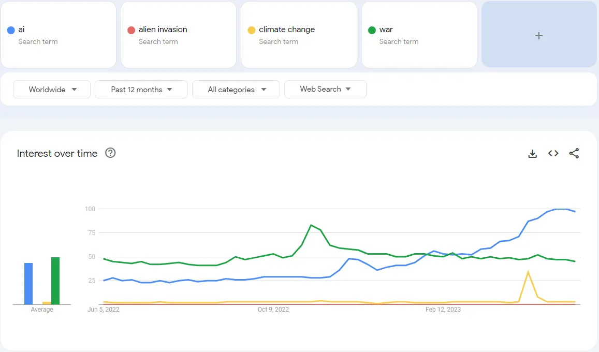Select the ai search term card

(59, 35)
